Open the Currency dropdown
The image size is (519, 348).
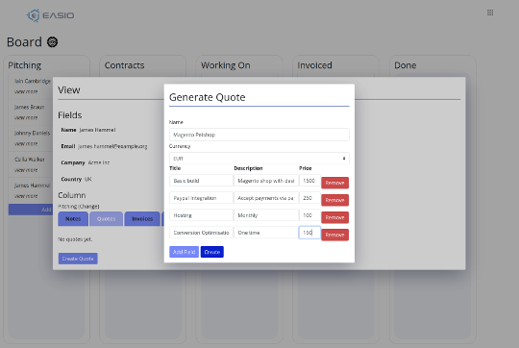pos(259,159)
